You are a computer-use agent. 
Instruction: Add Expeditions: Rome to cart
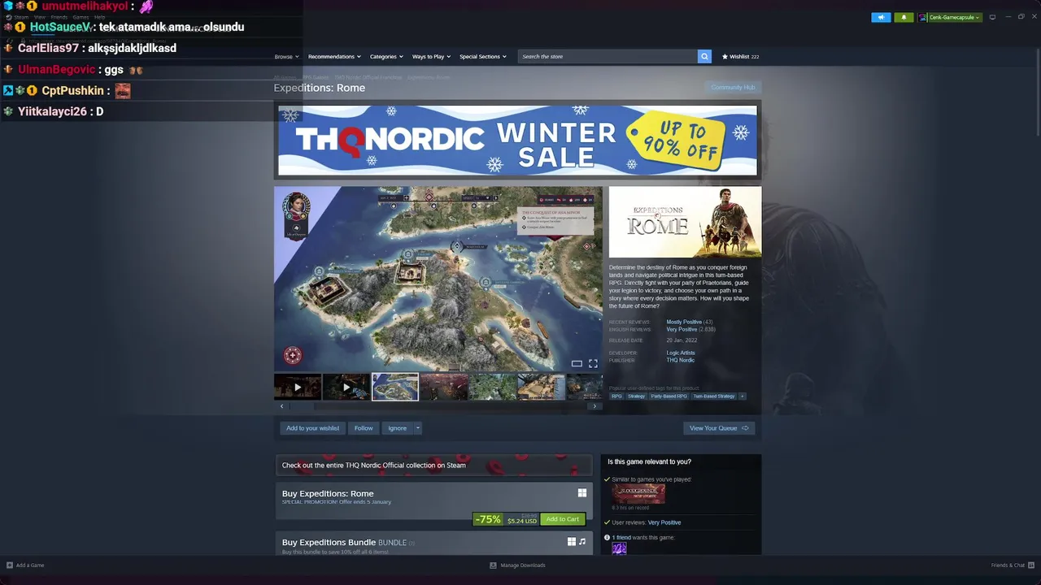[x=563, y=519]
